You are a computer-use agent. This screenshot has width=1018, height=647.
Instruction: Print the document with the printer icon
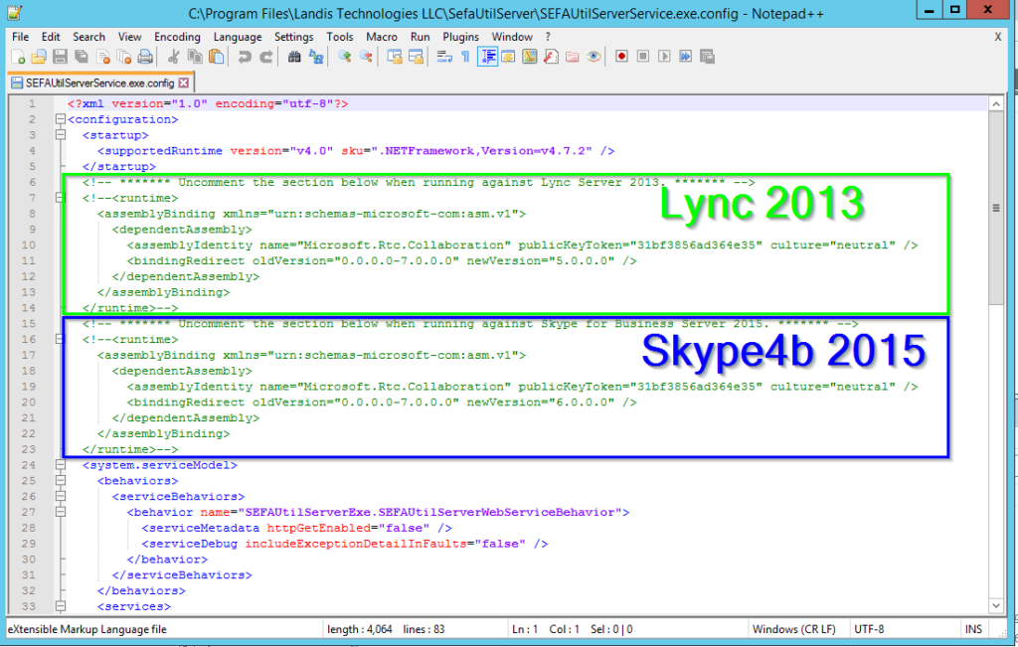tap(145, 57)
